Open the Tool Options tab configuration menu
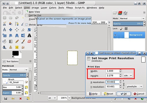The image size is (147, 103). [30, 61]
